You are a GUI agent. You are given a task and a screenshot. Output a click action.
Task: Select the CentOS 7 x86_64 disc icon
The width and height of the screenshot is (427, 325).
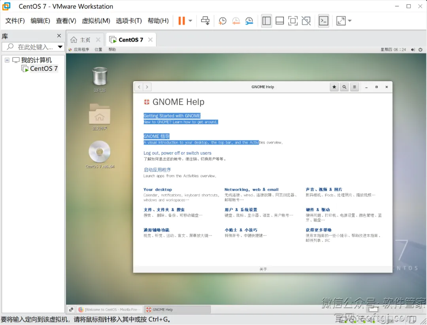pyautogui.click(x=100, y=154)
